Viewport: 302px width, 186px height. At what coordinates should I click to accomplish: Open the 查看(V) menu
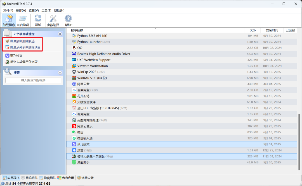(34, 10)
